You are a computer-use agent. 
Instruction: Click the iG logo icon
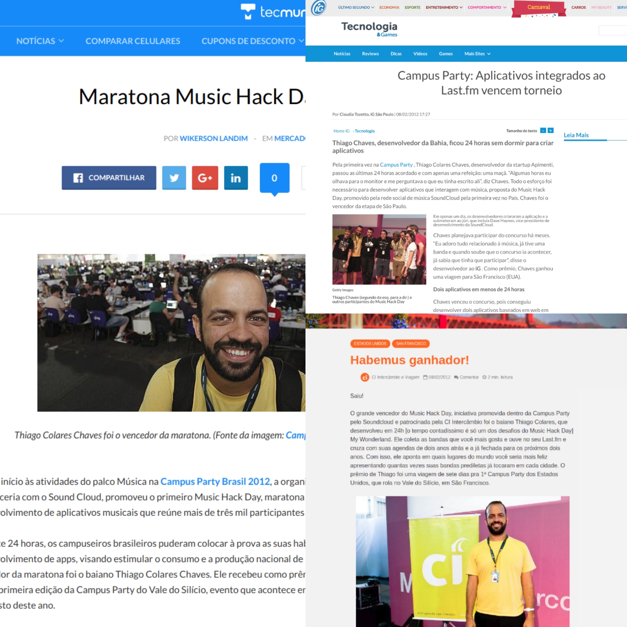coord(319,8)
